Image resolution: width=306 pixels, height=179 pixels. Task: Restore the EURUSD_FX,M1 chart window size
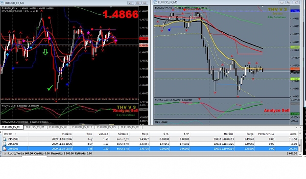pos(138,3)
